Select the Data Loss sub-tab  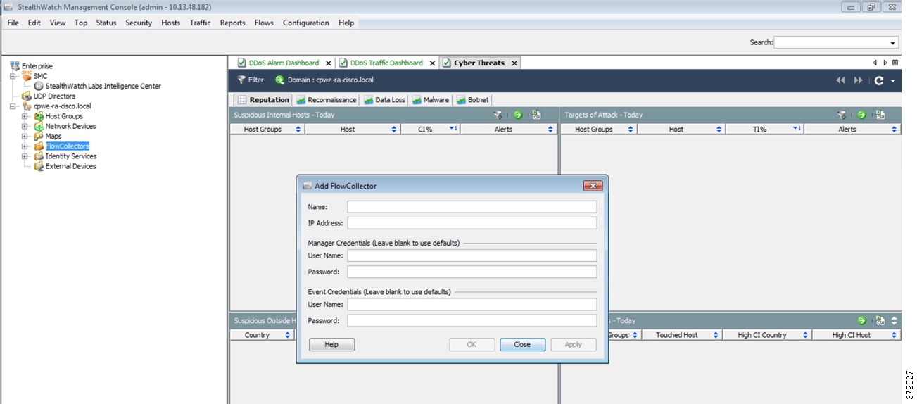point(385,100)
